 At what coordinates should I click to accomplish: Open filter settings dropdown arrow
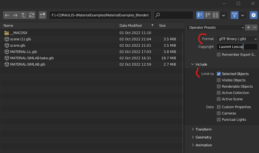[x=243, y=15]
